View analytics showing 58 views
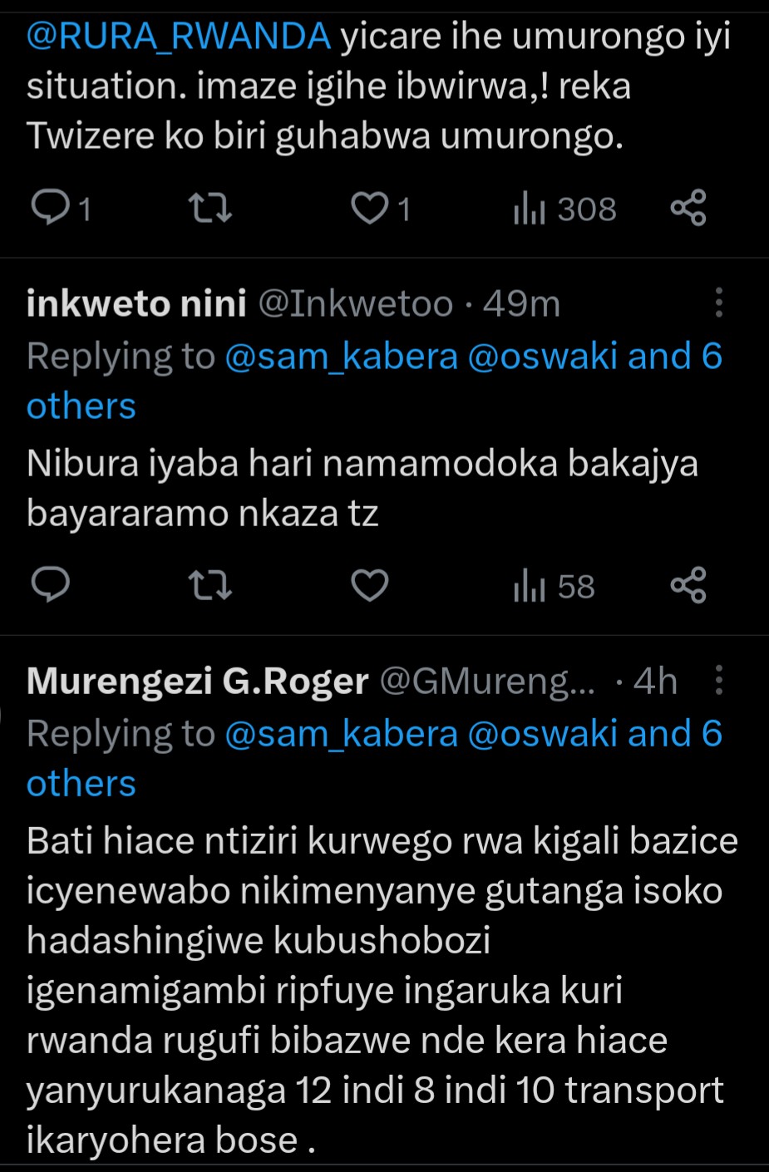The image size is (769, 1172). 554,586
